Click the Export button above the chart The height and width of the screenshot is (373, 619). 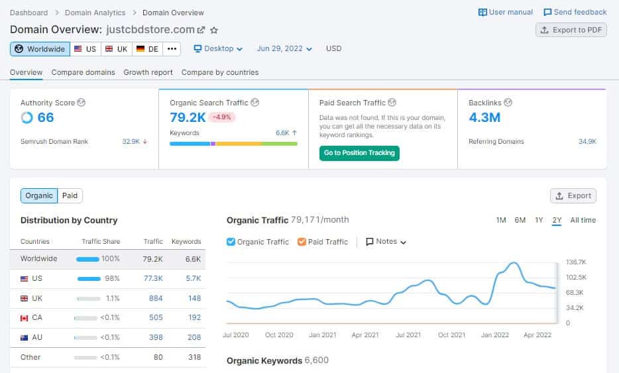(x=573, y=196)
